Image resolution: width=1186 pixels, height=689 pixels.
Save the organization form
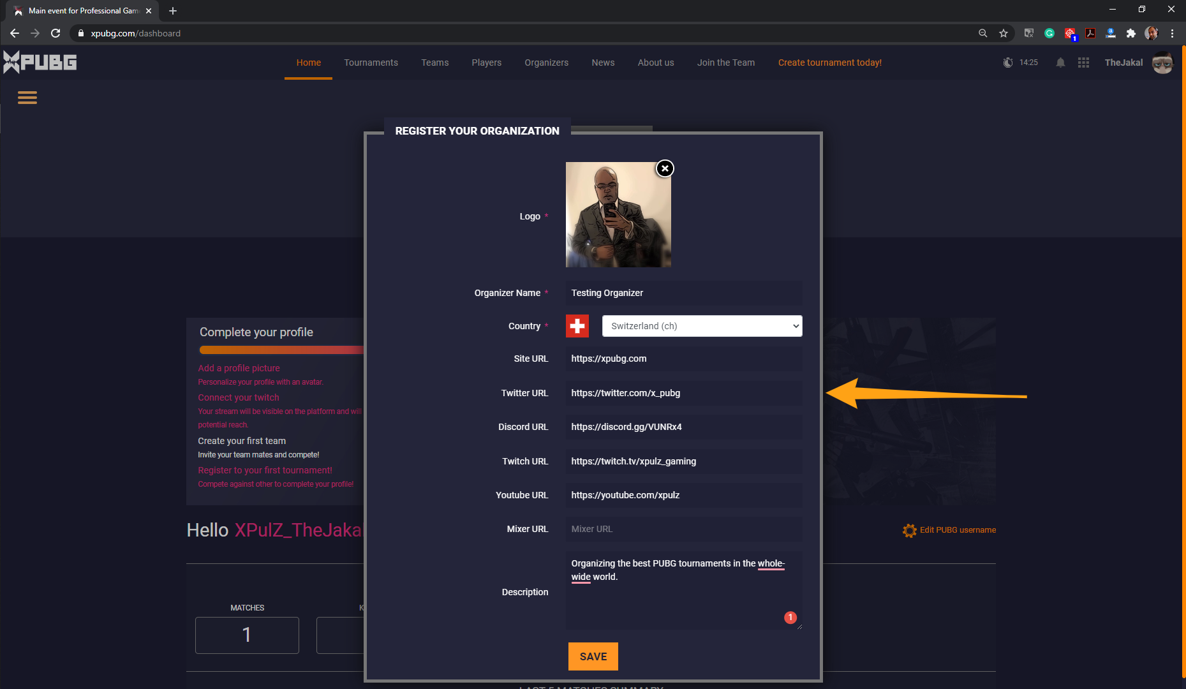coord(593,656)
